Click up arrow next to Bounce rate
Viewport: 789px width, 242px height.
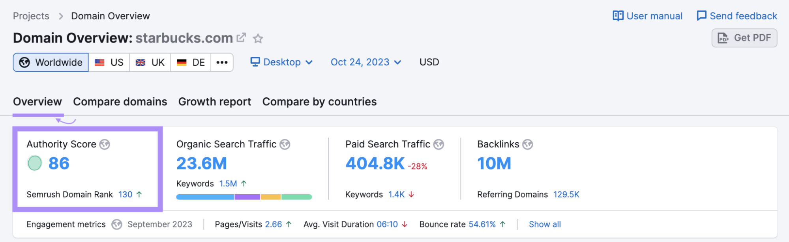pos(502,224)
